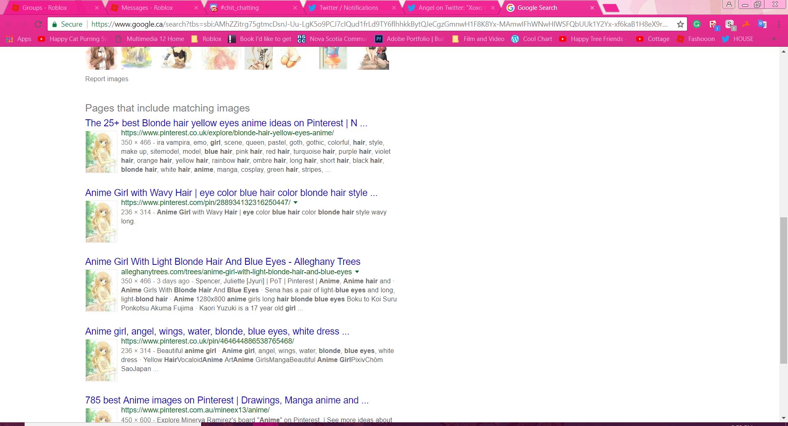Expand dropdown arrow beside the alleghanytrees.com URL
Viewport: 788px width, 426px height.
[357, 272]
